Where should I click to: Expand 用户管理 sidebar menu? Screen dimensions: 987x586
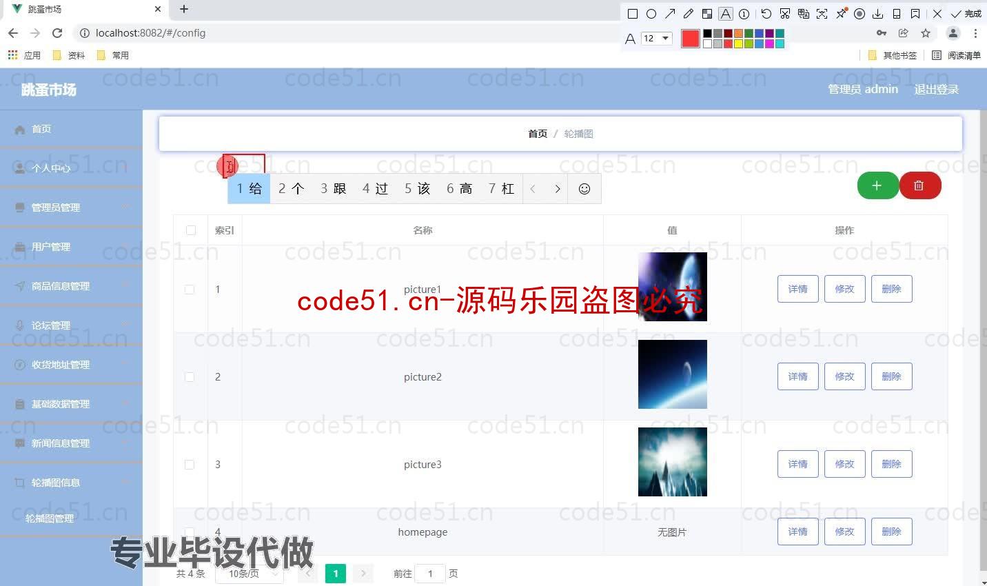[71, 247]
